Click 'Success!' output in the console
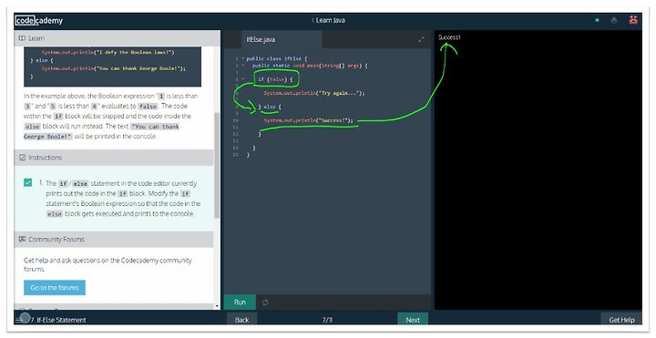 click(449, 37)
